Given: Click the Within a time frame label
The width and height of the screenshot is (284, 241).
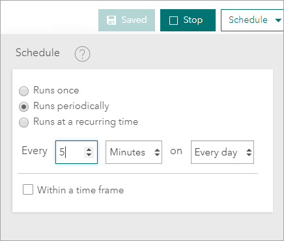Looking at the screenshot, I should 81,190.
